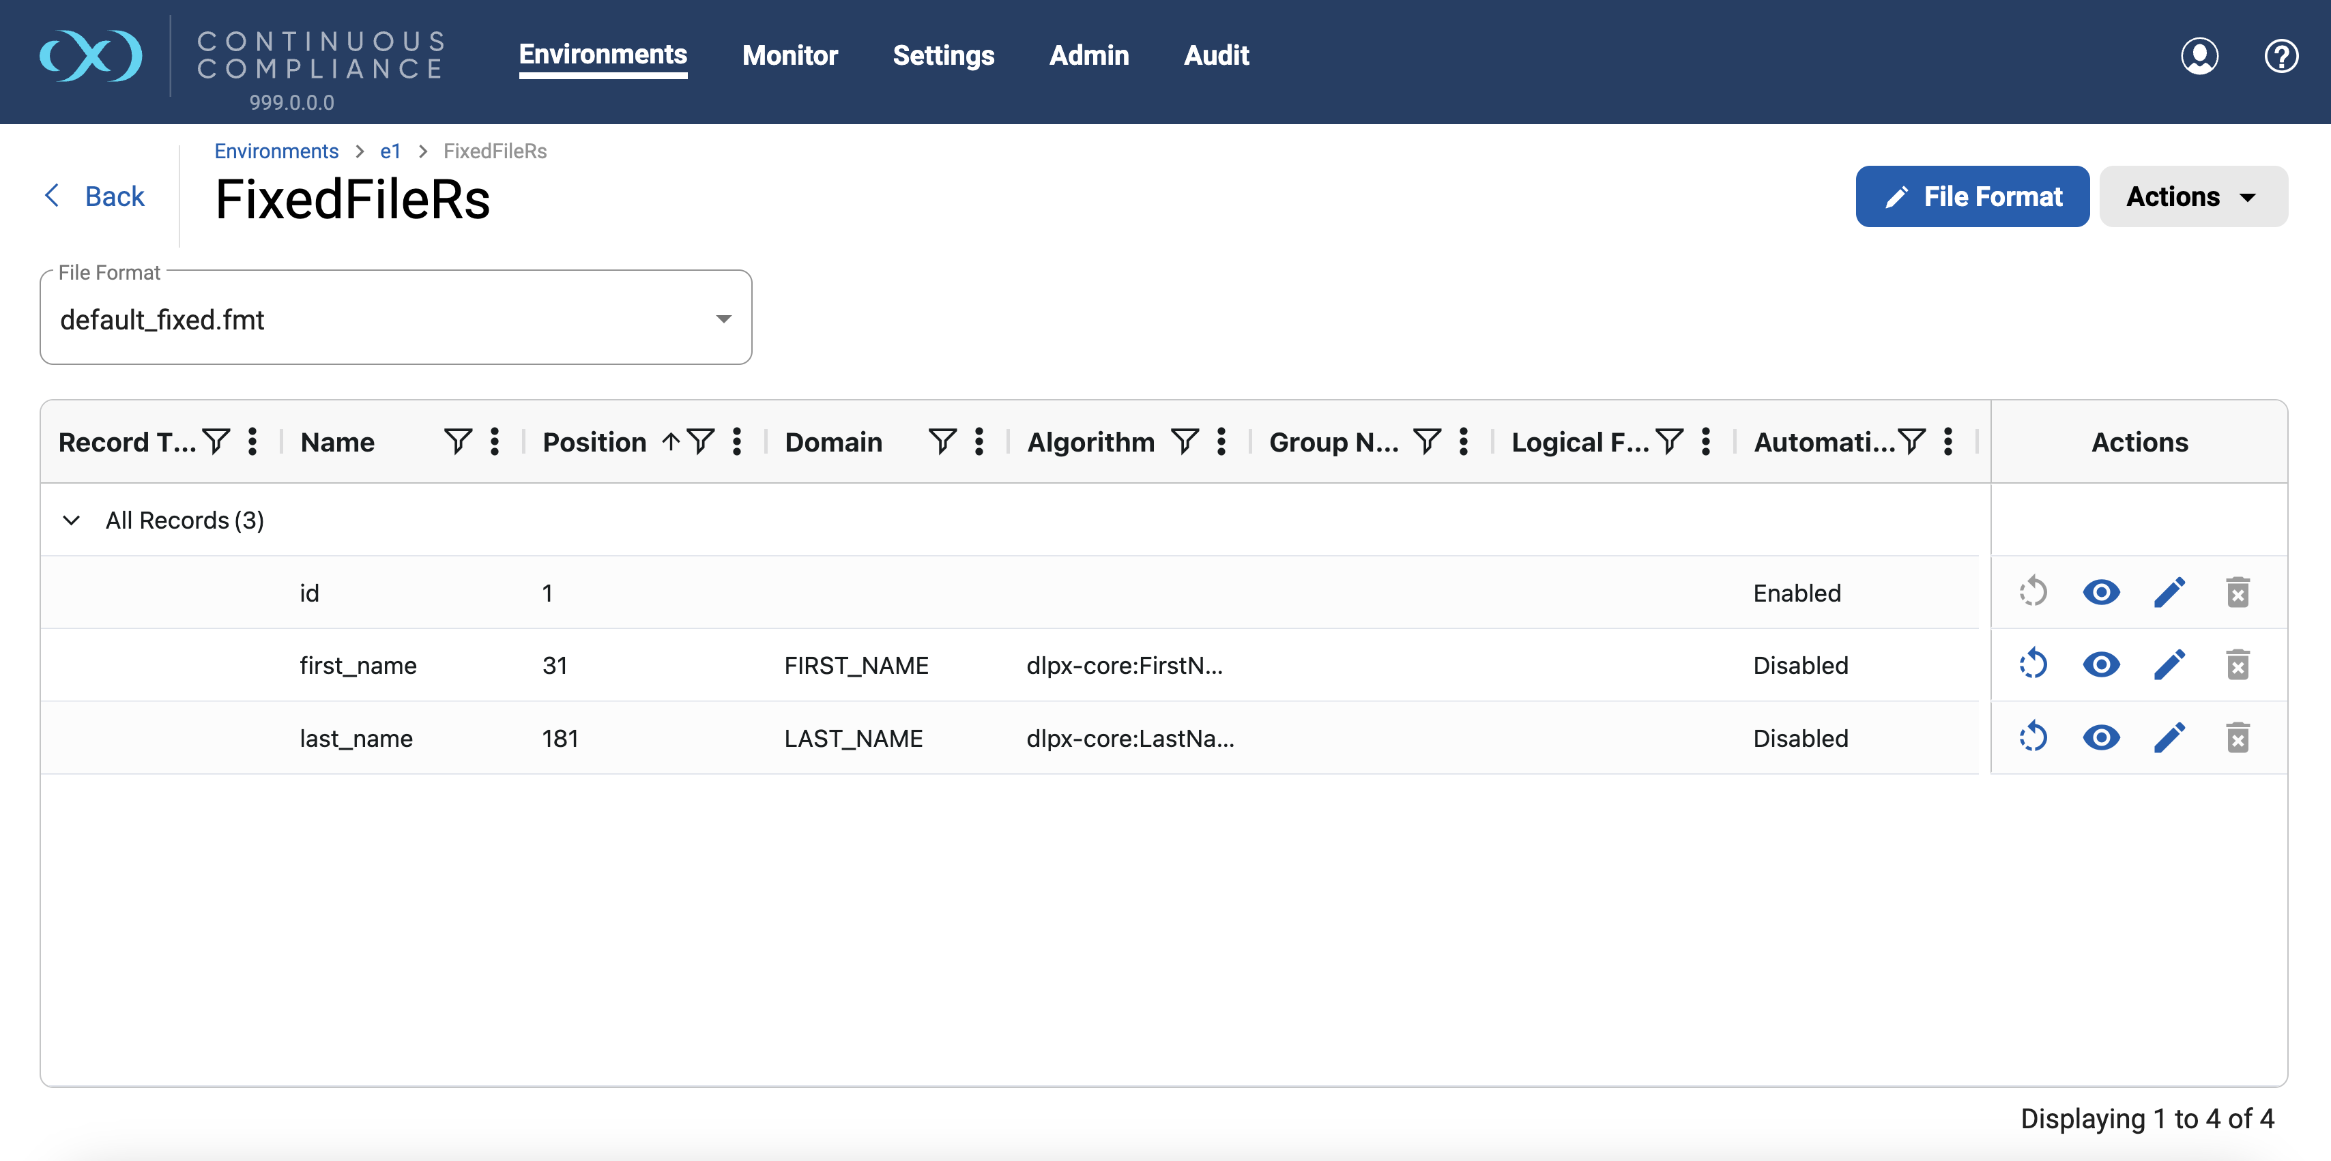This screenshot has width=2331, height=1161.
Task: Open the filter icon on Domain column
Action: 942,441
